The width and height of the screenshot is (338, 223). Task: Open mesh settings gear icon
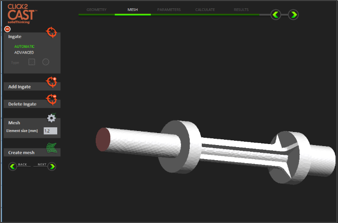tap(51, 118)
